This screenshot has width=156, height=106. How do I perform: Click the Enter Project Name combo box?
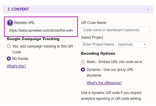[x=115, y=45]
